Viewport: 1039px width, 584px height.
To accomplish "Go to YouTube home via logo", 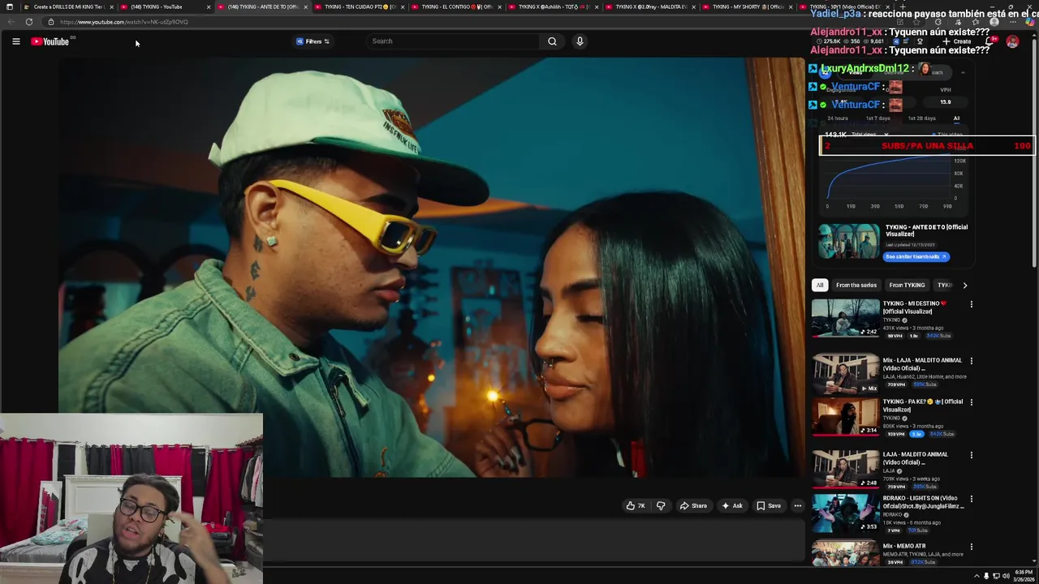I will point(50,41).
